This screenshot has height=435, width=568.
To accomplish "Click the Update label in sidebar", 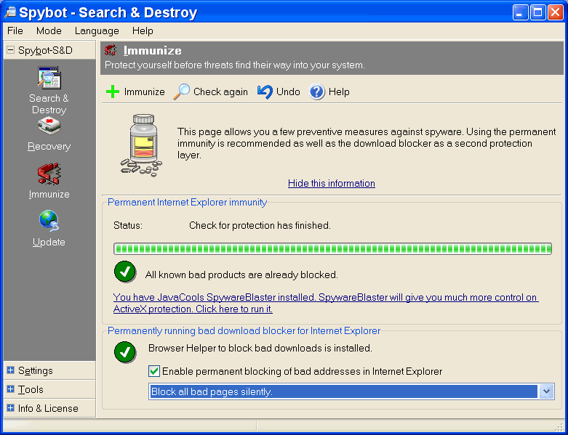I will (x=49, y=242).
